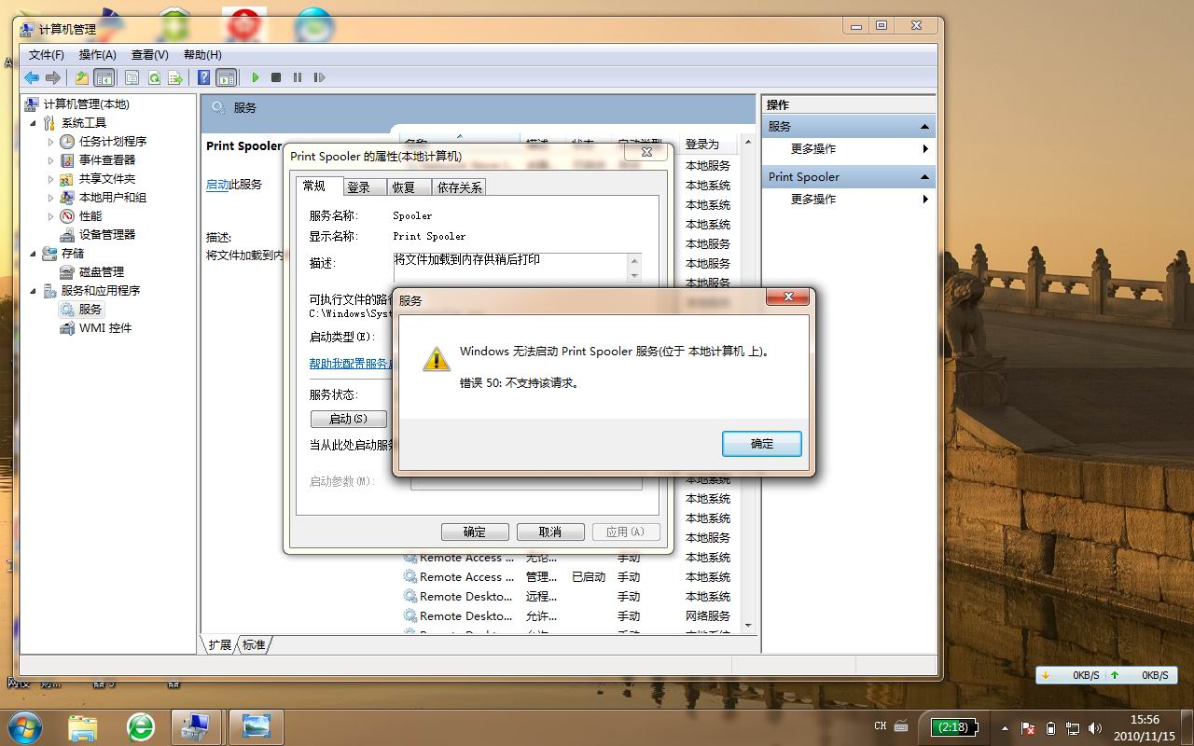Open the 帮助(H) menu
Image resolution: width=1194 pixels, height=746 pixels.
point(202,55)
